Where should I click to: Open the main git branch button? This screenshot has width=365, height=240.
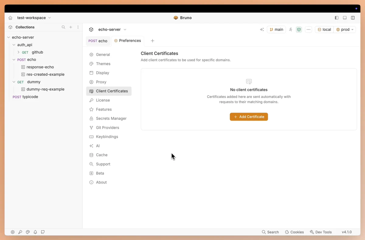click(x=276, y=29)
